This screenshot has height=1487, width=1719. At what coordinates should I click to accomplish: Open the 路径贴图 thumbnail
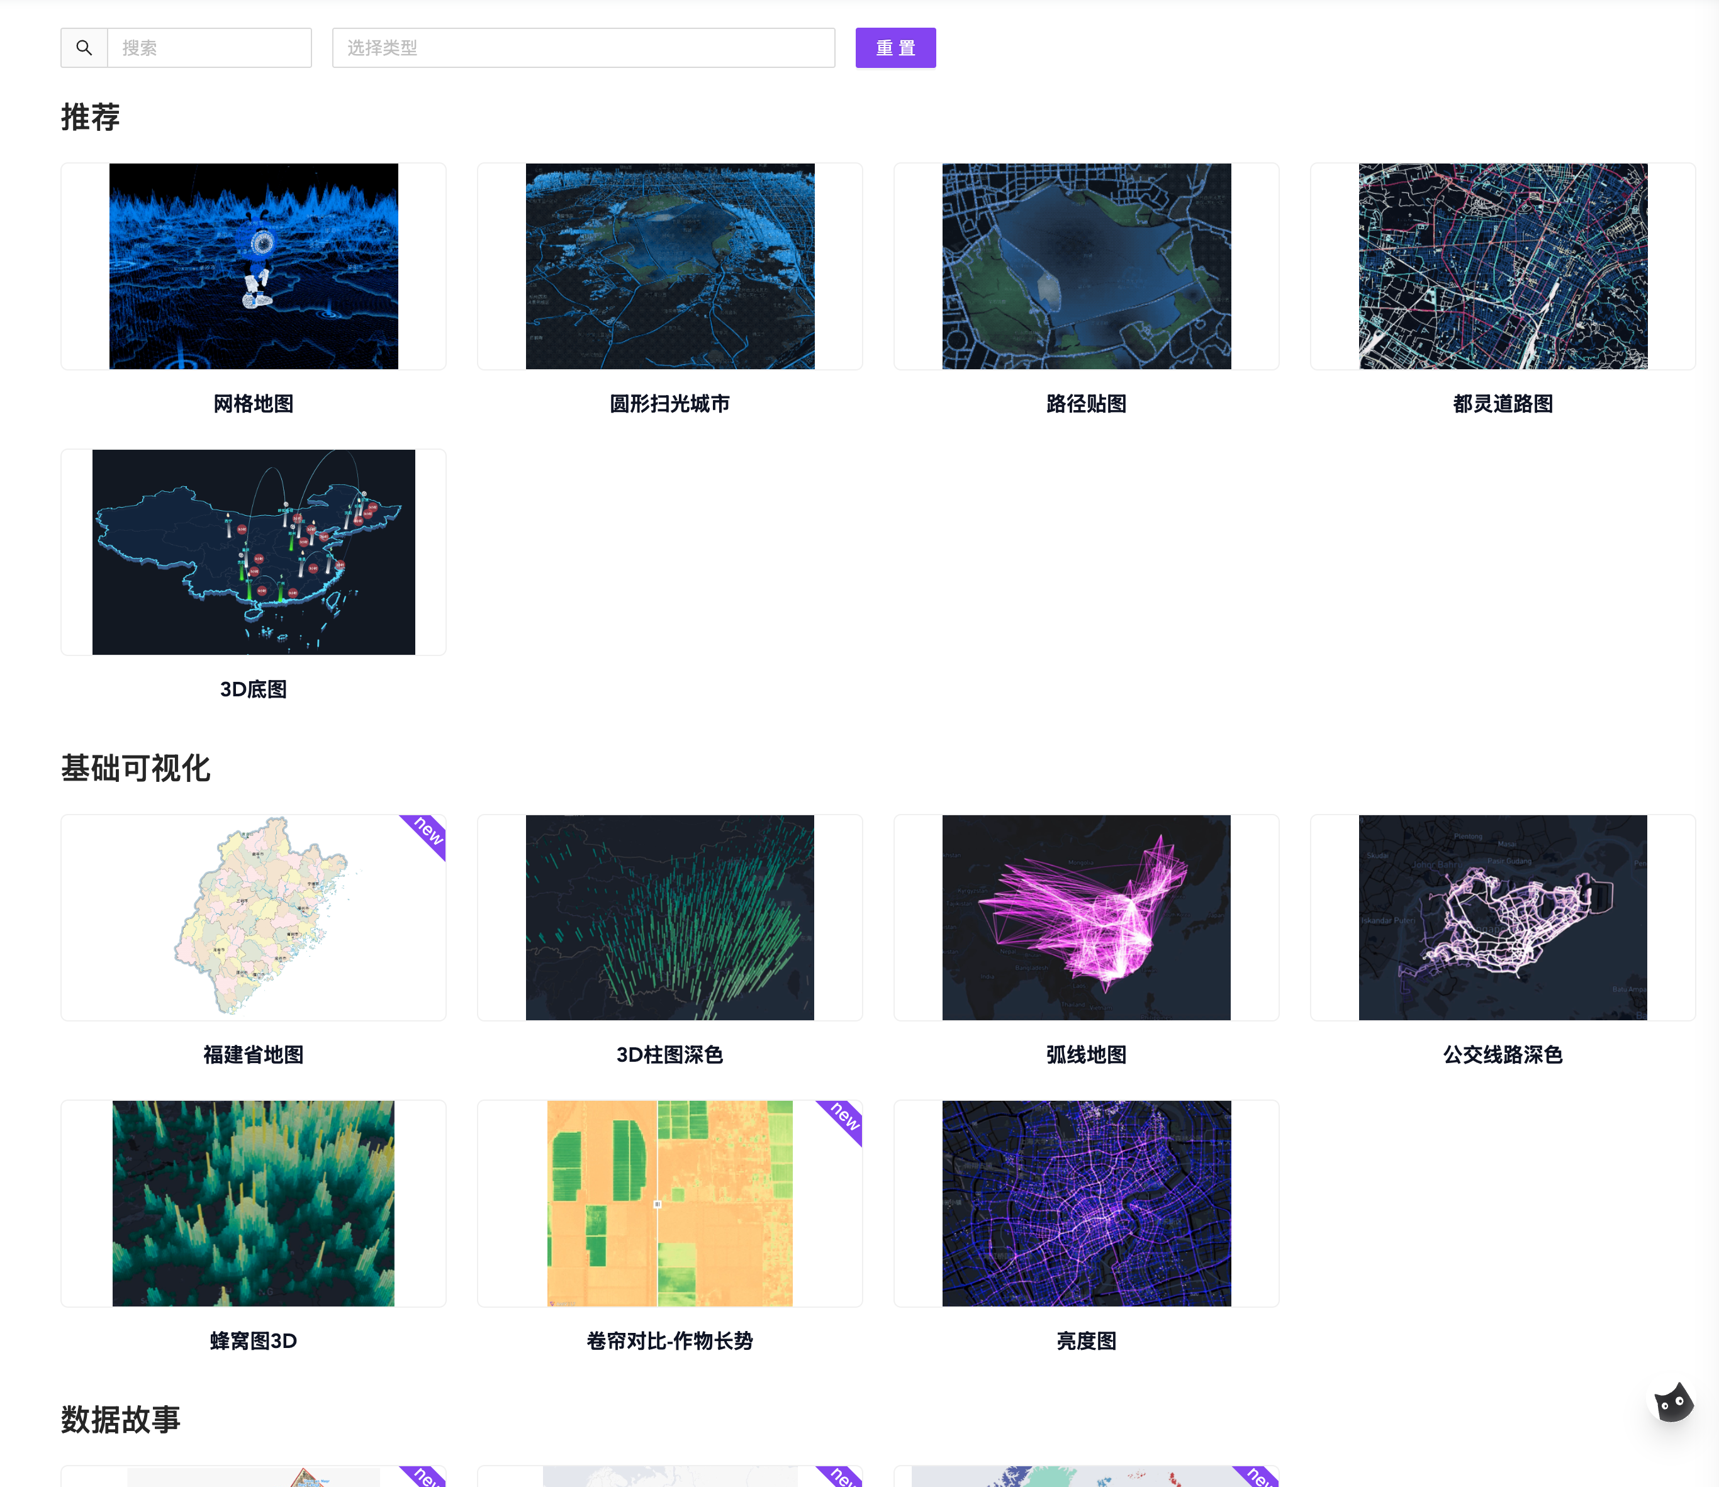click(1087, 266)
